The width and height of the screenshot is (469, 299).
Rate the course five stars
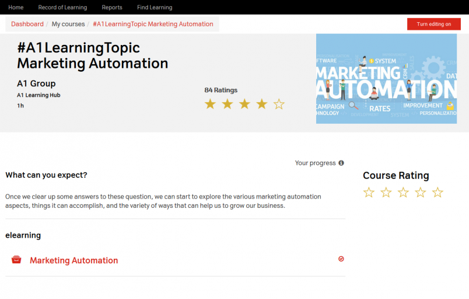tap(437, 192)
